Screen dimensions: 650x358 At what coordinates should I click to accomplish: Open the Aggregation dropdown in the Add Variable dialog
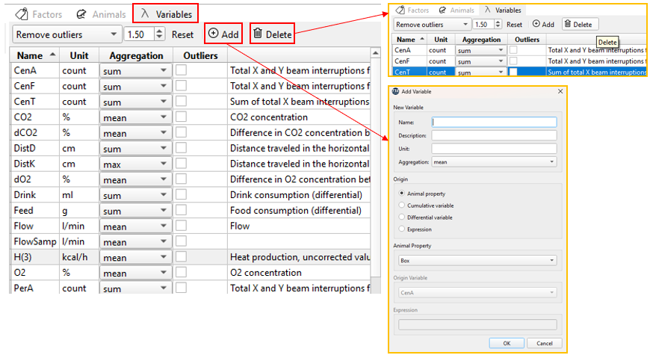[x=494, y=161]
